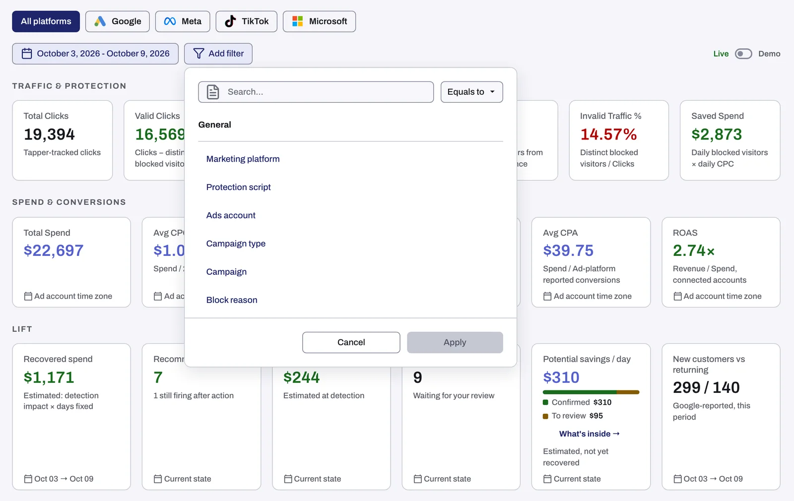Click the green Confirmed legend swatch
The image size is (794, 501).
[x=545, y=402]
